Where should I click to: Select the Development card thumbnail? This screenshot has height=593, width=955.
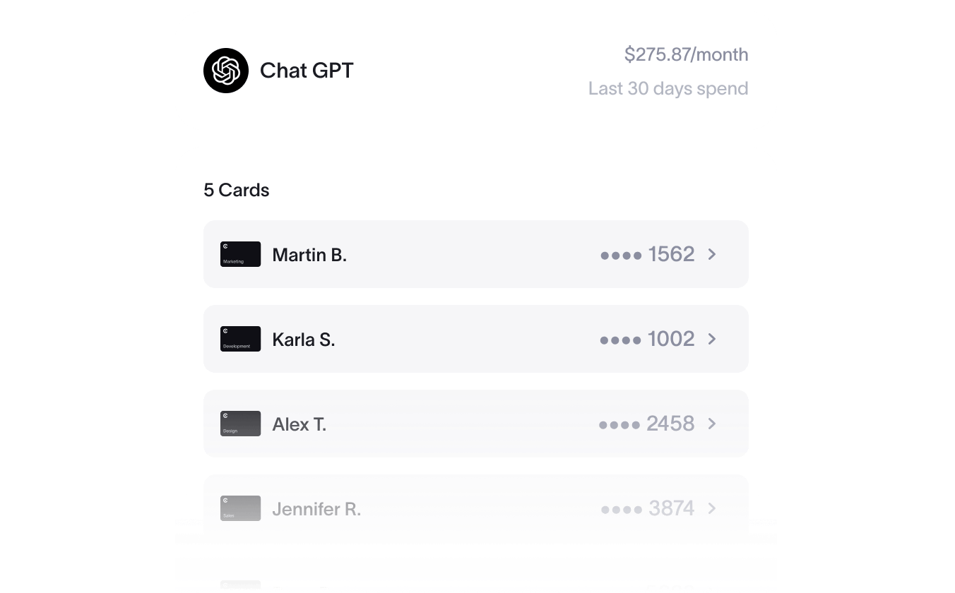[240, 339]
